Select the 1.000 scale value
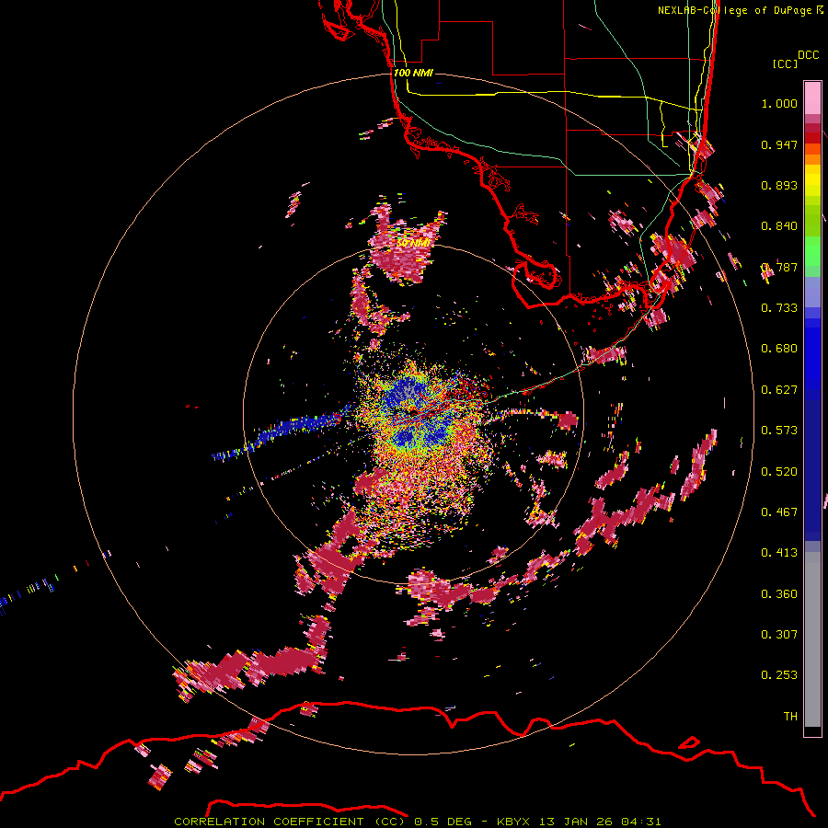 779,103
